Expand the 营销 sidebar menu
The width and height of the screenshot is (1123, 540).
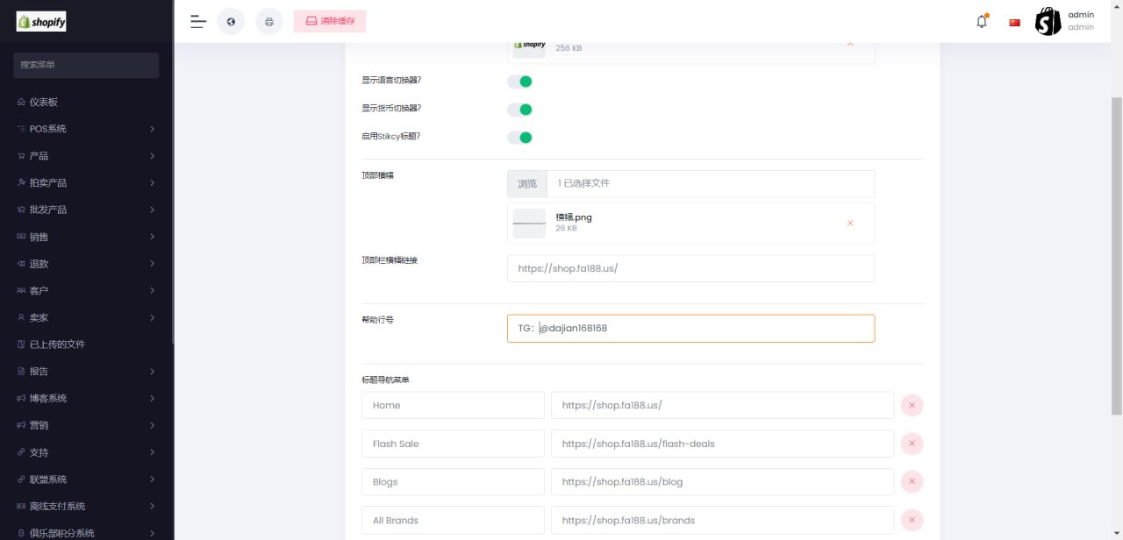tap(86, 425)
